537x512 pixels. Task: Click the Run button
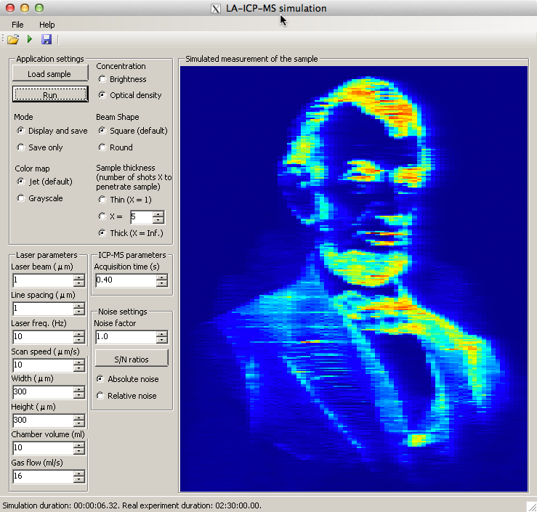[x=50, y=95]
